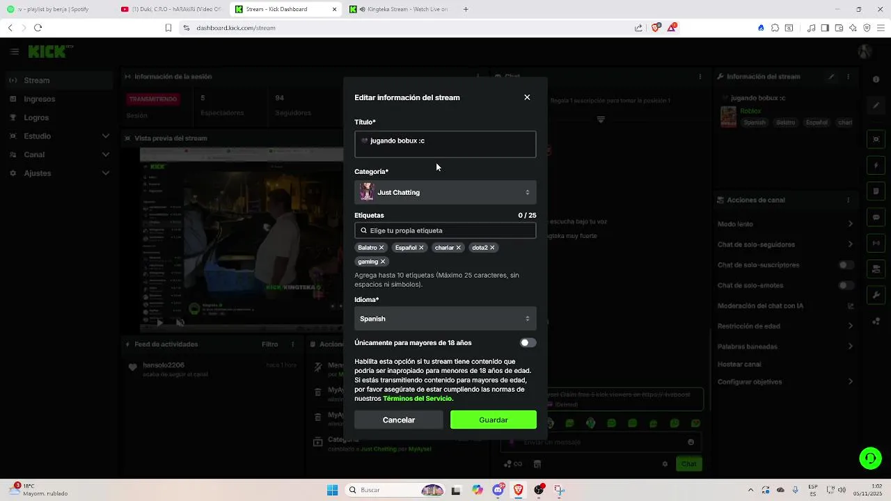
Task: Remove the dota2 tag
Action: (x=492, y=248)
